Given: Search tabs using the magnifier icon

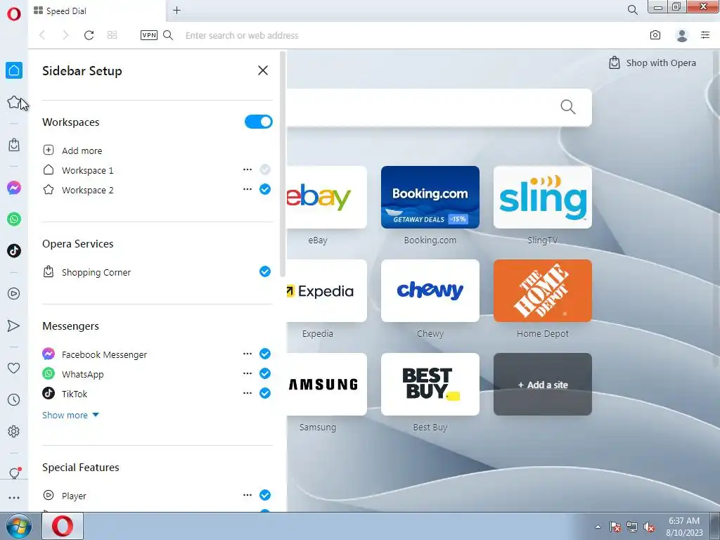Looking at the screenshot, I should [x=632, y=10].
